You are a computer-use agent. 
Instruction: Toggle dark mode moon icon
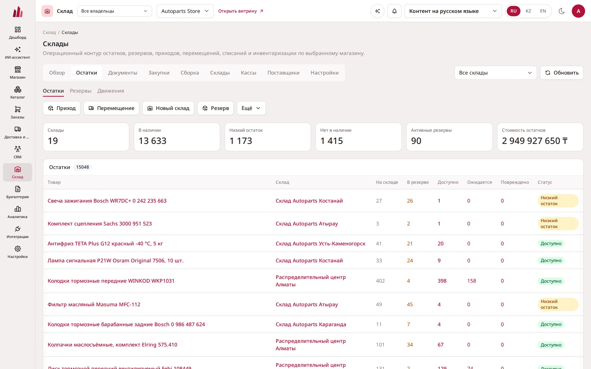(562, 11)
